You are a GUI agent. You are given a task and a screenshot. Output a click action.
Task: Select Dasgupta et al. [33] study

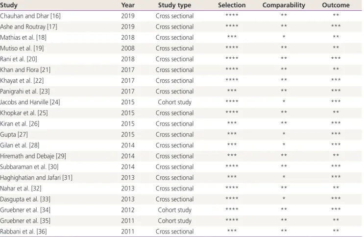pyautogui.click(x=25, y=199)
